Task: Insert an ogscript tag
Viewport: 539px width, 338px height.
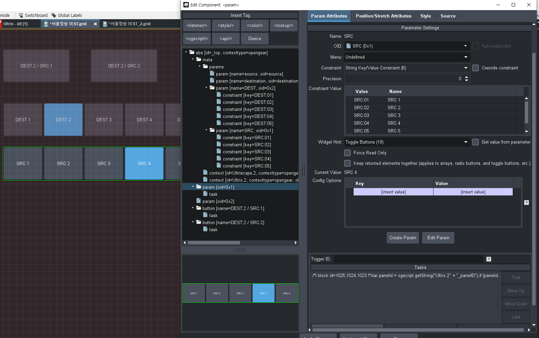Action: coord(197,39)
